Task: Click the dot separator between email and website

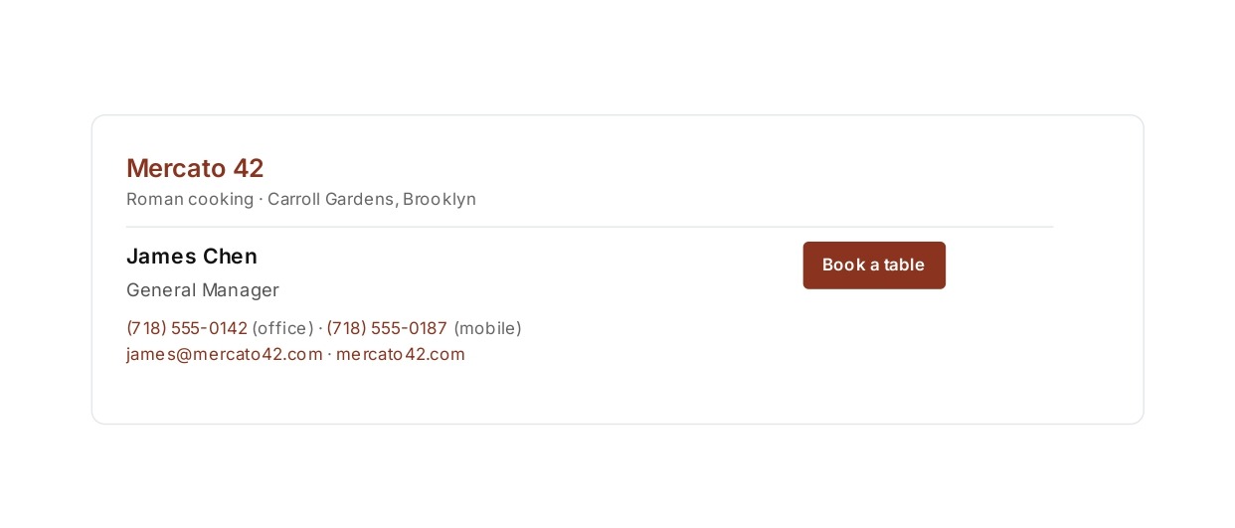Action: point(329,354)
